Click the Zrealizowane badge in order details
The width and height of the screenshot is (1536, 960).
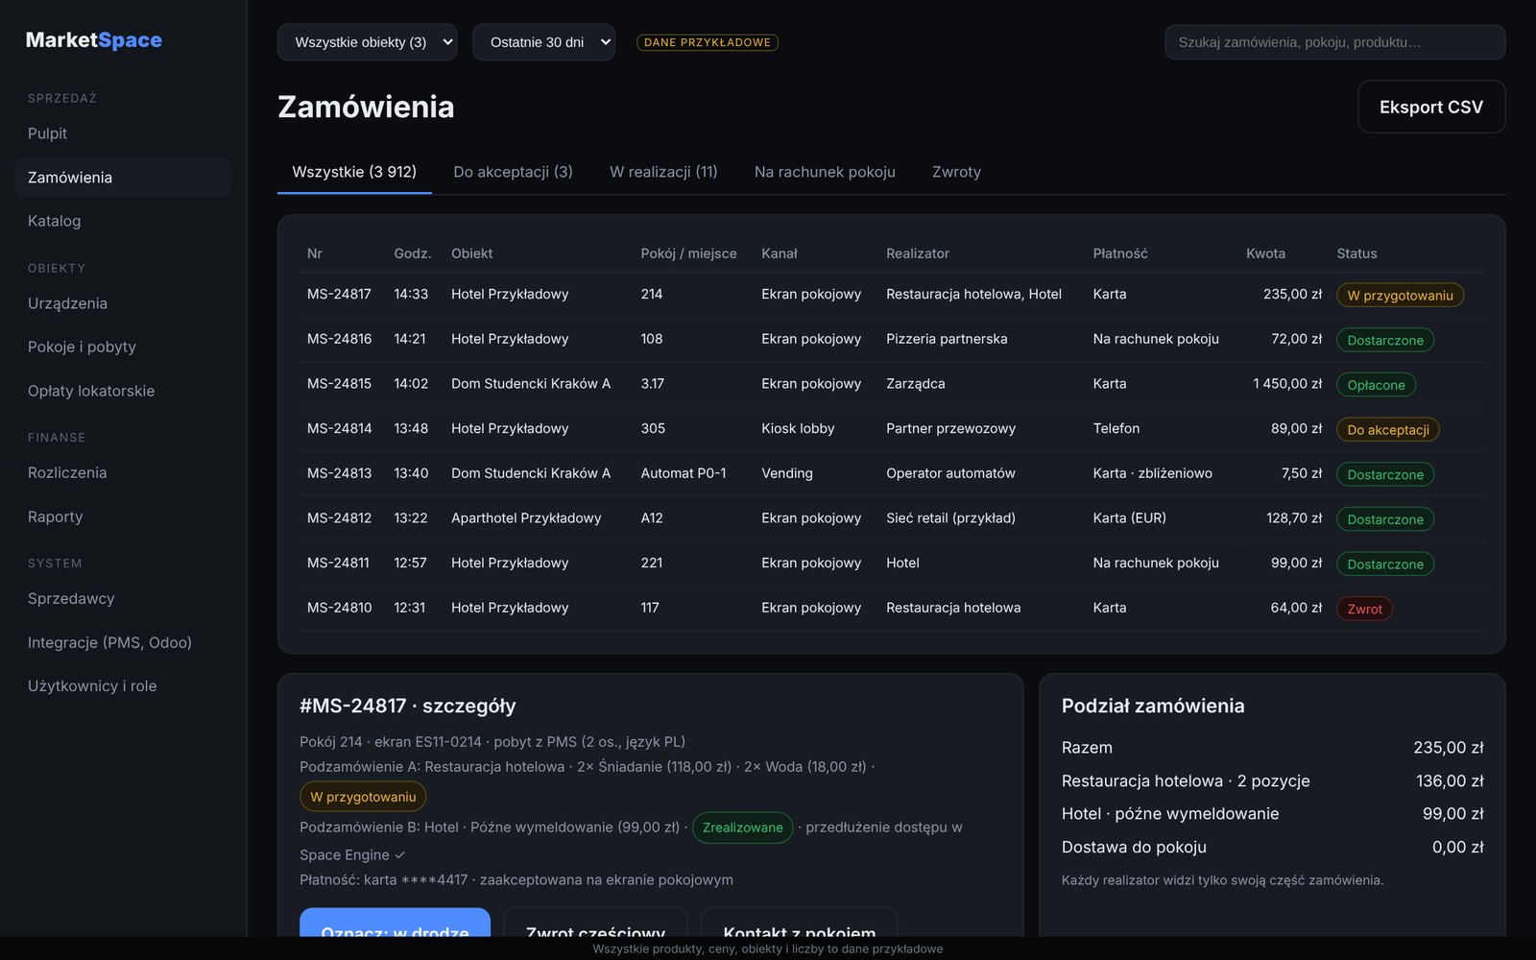coord(742,828)
